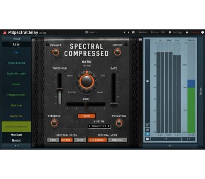Go to previous preset with left arrow

(x=124, y=32)
